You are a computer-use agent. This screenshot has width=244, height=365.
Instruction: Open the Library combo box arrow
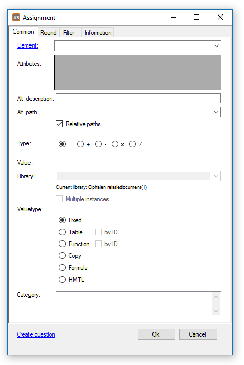[x=216, y=176]
